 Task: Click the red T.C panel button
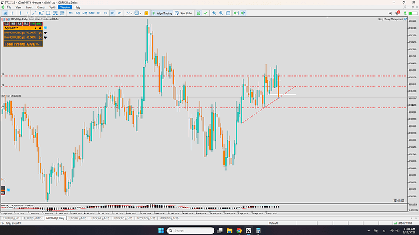pyautogui.click(x=7, y=24)
